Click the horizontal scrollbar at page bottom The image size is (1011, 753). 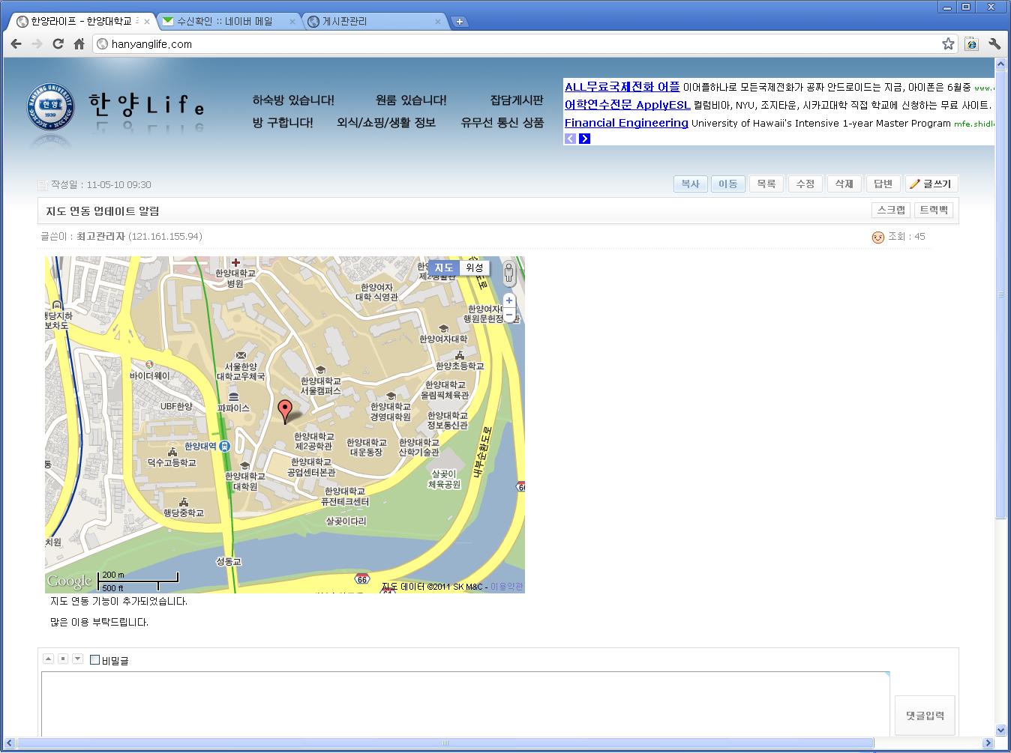pyautogui.click(x=444, y=743)
